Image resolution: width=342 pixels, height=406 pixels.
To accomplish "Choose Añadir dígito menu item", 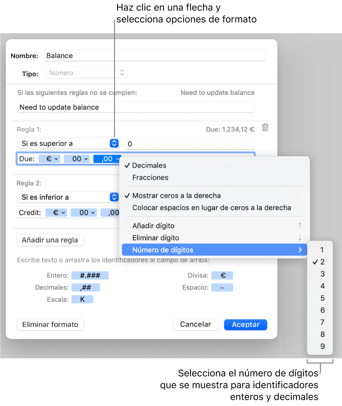I will pyautogui.click(x=214, y=226).
